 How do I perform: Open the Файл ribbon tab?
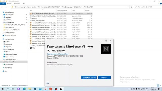point(3,4)
